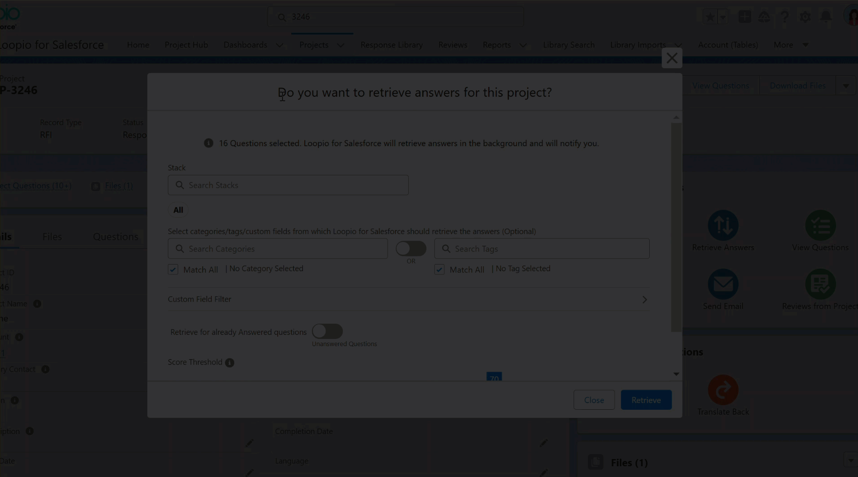
Task: Edit Completion Date with the pencil icon
Action: [x=543, y=443]
